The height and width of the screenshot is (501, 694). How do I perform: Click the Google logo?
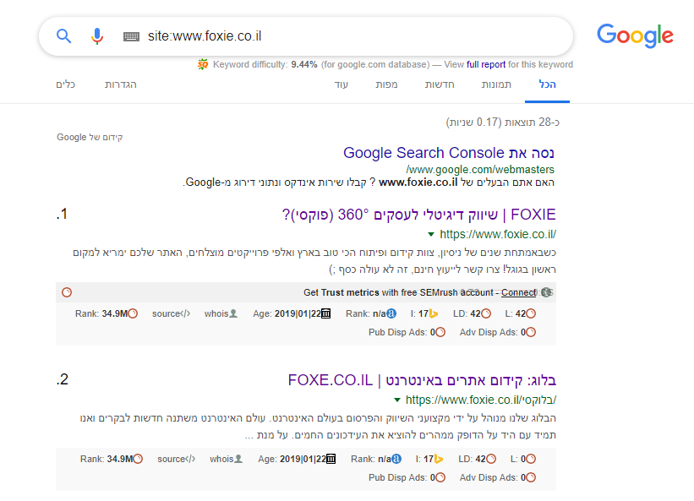click(x=635, y=35)
